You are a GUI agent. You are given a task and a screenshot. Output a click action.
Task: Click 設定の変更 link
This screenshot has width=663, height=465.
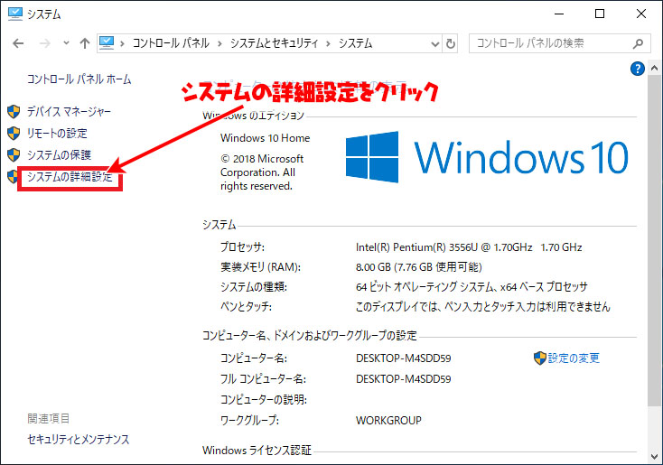tap(574, 358)
